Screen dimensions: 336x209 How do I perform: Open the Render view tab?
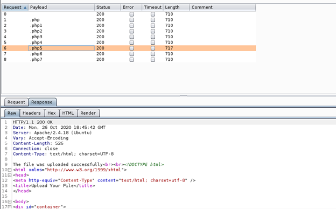tap(88, 113)
